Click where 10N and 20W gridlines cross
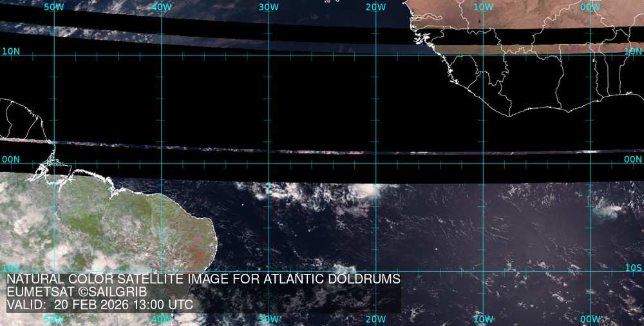This screenshot has height=326, width=644. (376, 55)
